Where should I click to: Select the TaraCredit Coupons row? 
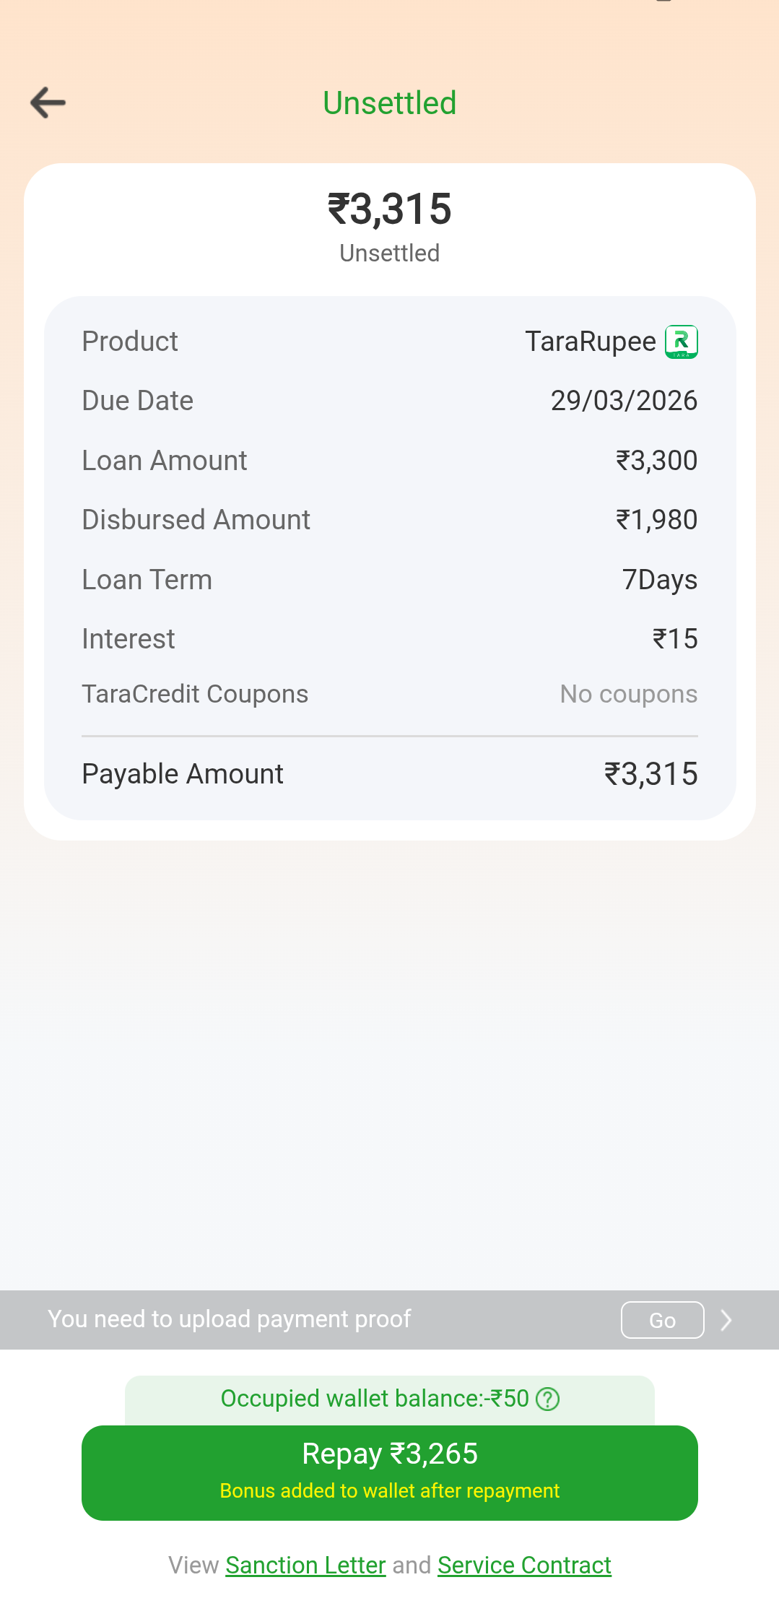click(x=195, y=694)
